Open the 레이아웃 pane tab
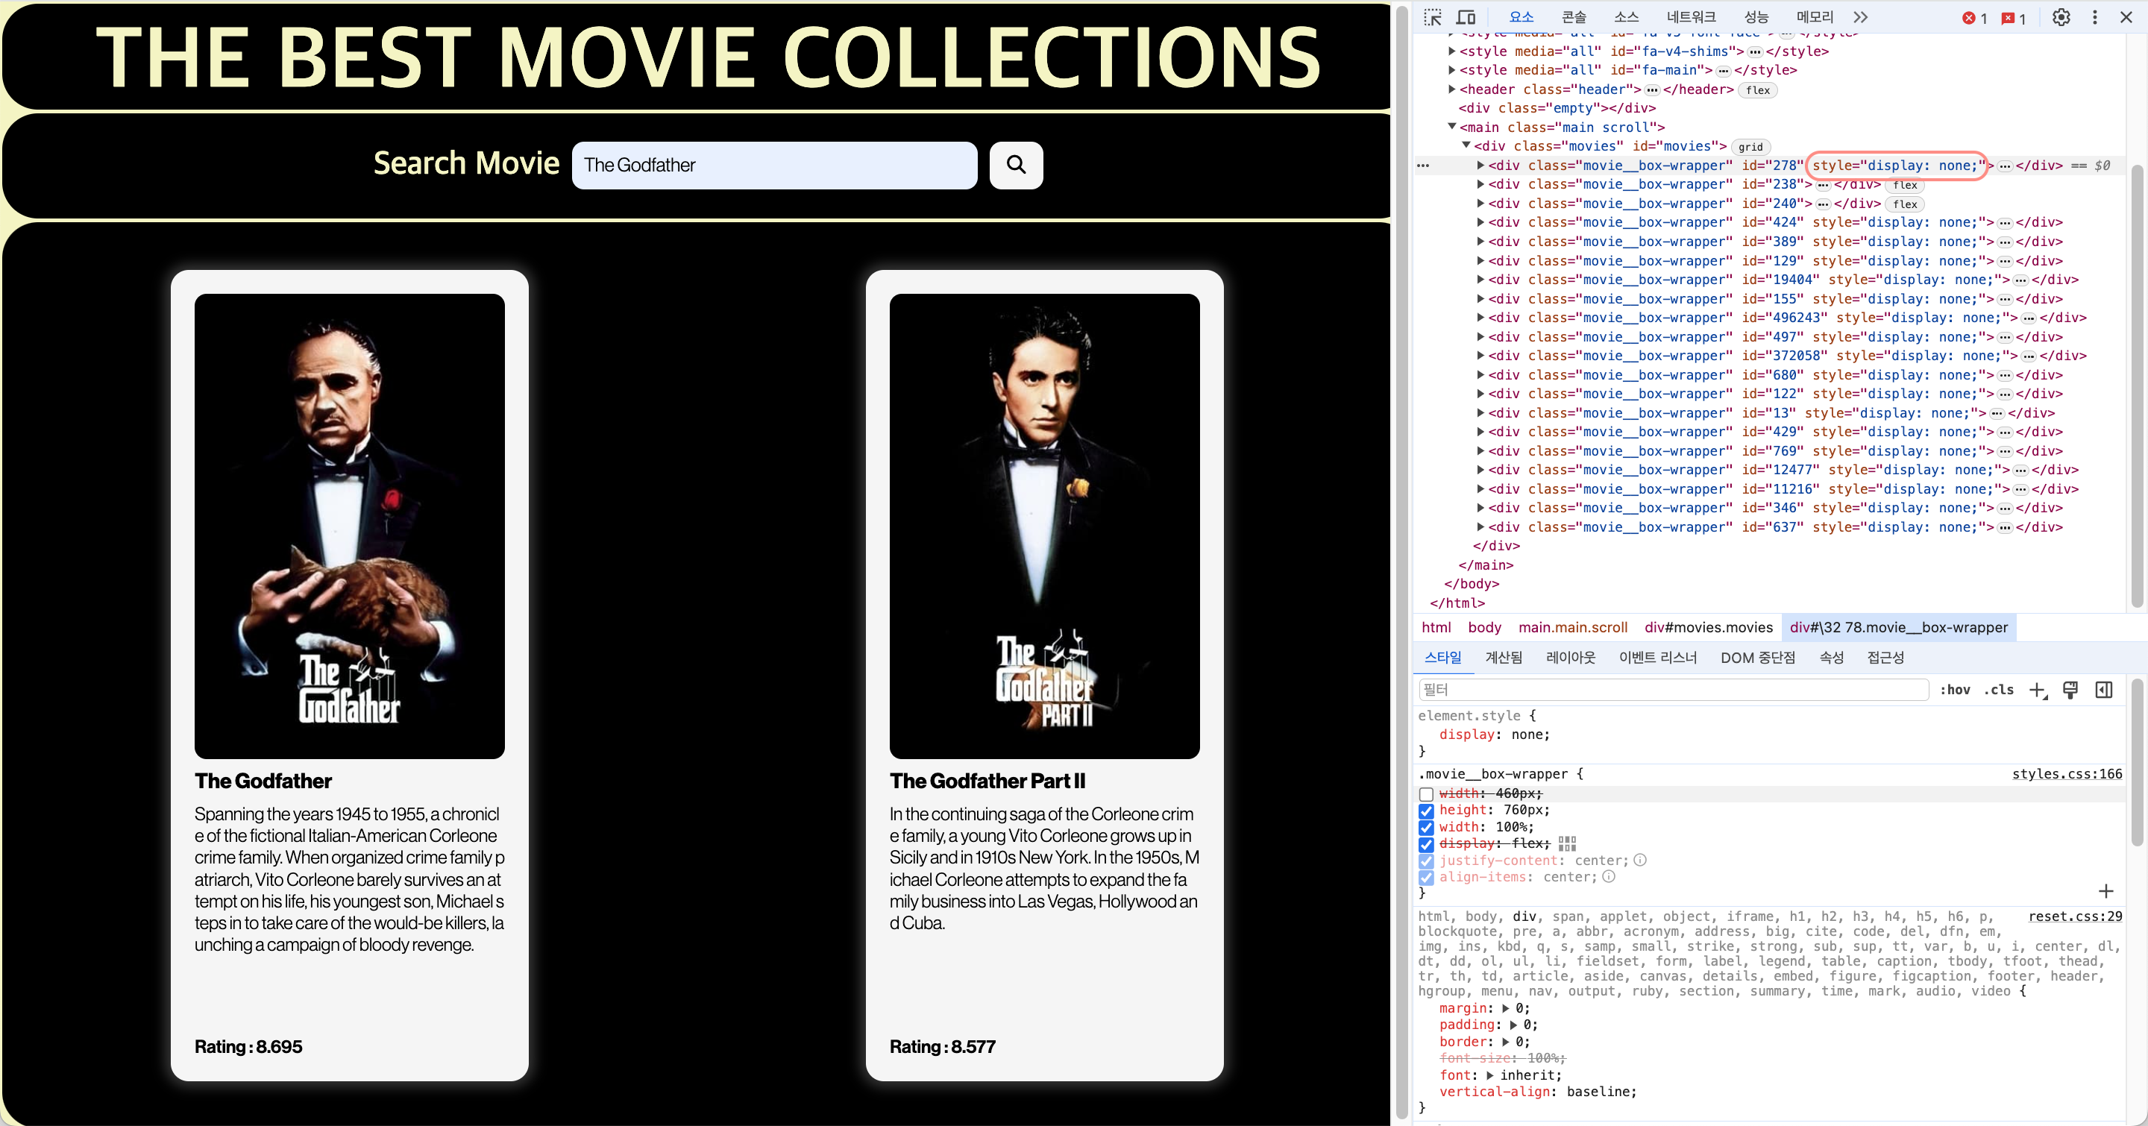The height and width of the screenshot is (1126, 2148). point(1570,658)
